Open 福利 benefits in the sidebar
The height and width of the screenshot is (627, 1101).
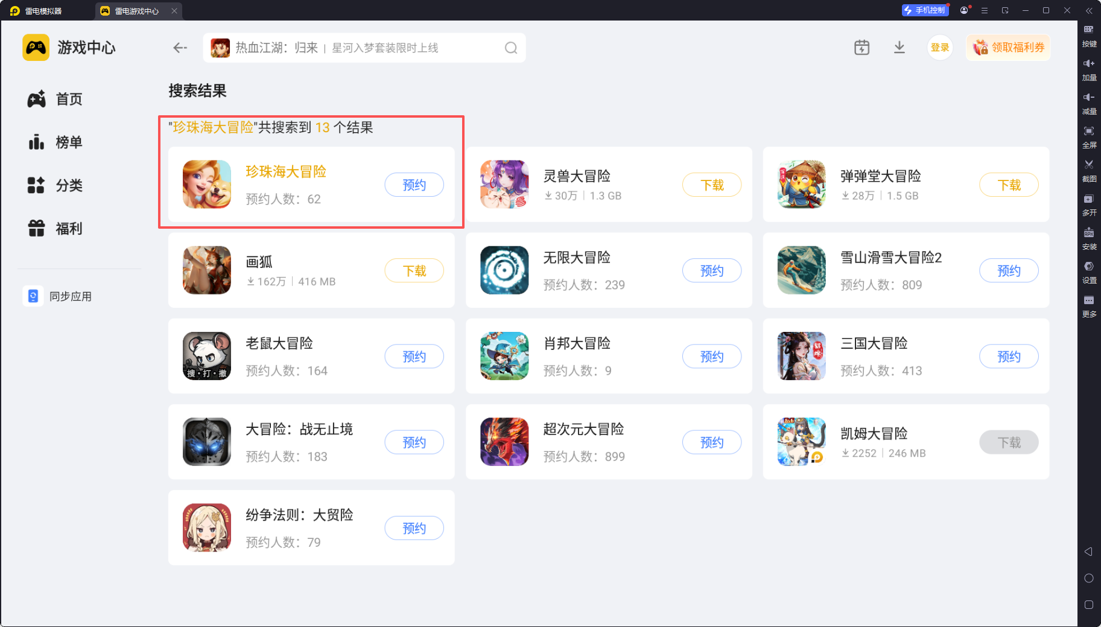point(55,229)
